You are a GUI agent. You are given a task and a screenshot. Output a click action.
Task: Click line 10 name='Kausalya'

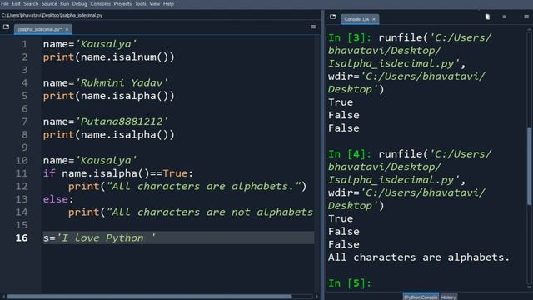click(90, 161)
